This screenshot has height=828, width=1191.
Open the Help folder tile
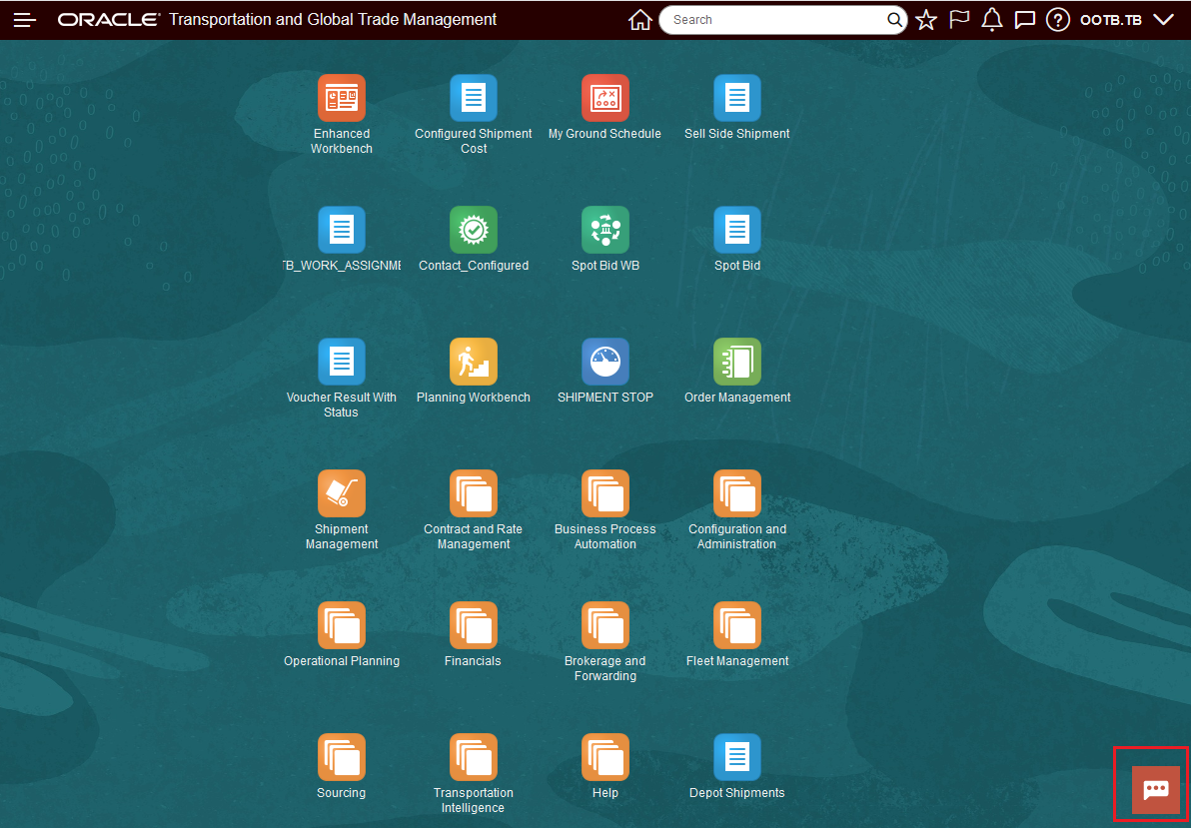click(x=605, y=757)
